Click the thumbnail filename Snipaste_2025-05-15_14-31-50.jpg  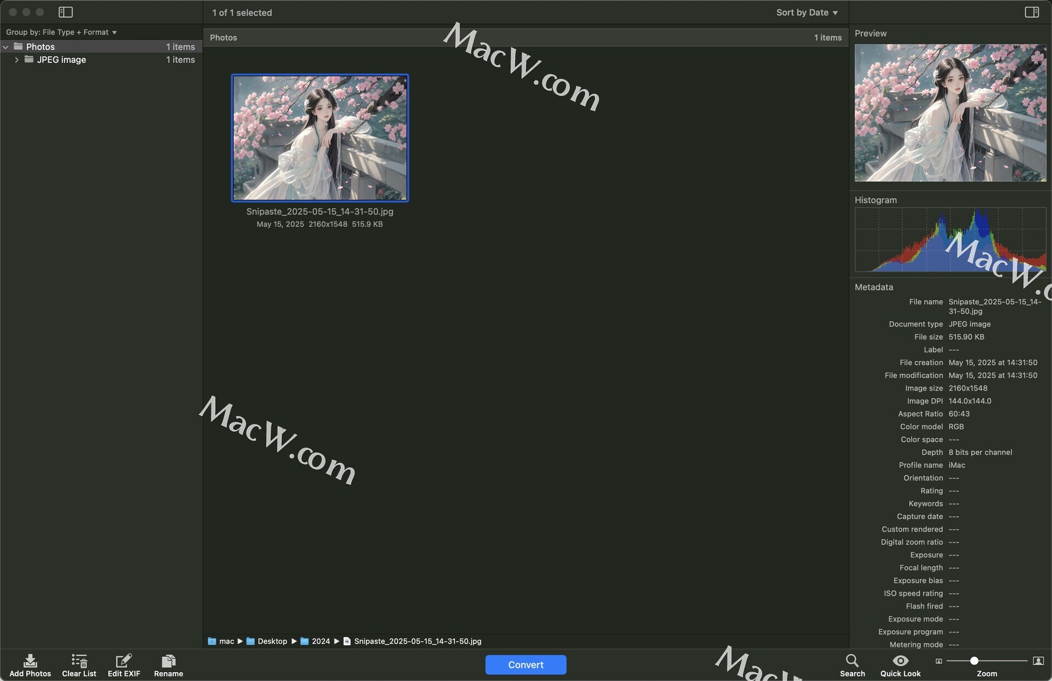[320, 211]
